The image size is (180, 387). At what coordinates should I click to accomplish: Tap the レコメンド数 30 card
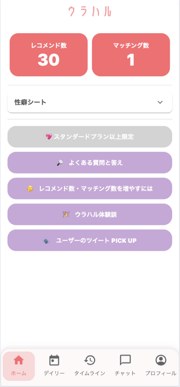click(x=49, y=55)
